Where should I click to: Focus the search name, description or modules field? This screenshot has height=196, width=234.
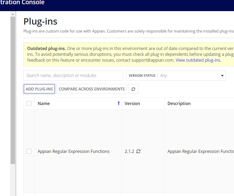click(73, 75)
